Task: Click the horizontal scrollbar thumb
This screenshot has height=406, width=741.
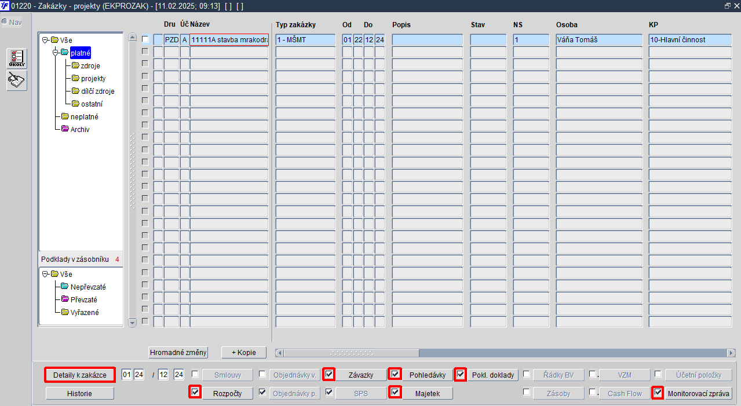Action: click(351, 353)
